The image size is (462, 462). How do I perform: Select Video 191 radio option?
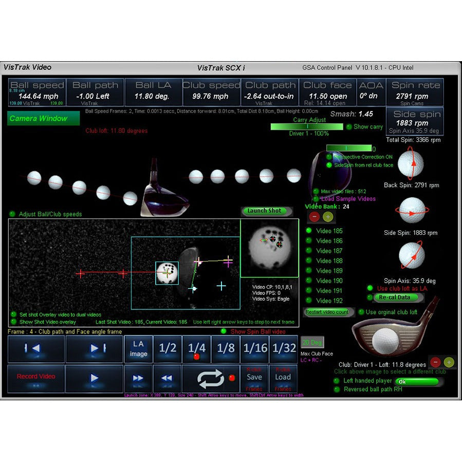pyautogui.click(x=309, y=290)
